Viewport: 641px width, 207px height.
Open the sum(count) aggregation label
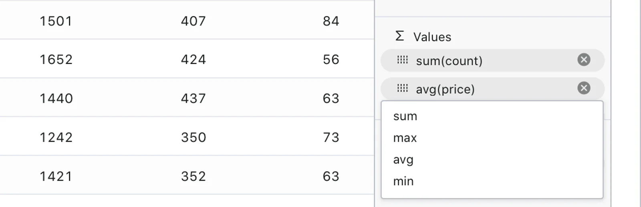[449, 61]
